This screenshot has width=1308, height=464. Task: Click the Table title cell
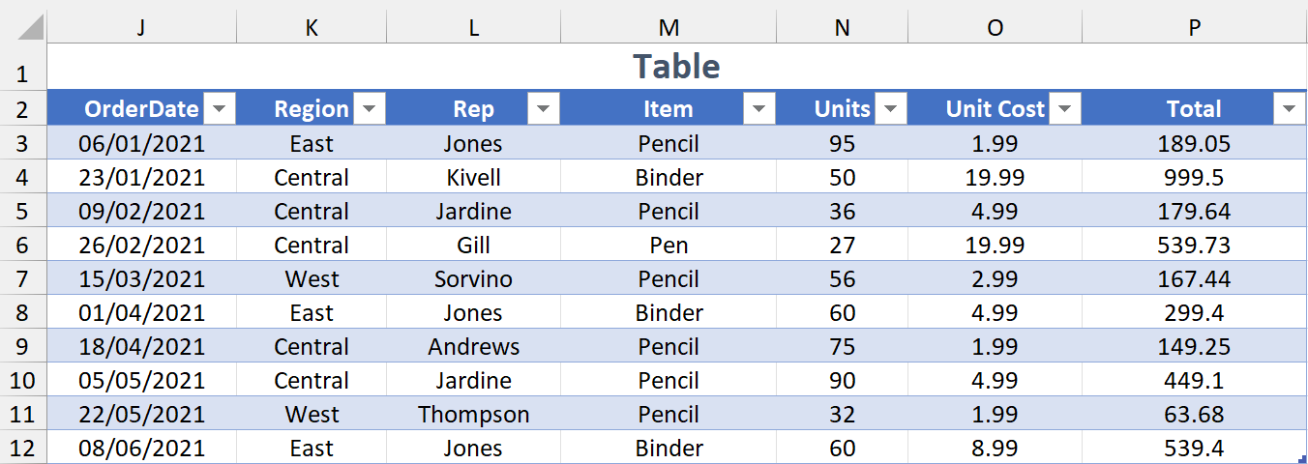click(x=676, y=67)
